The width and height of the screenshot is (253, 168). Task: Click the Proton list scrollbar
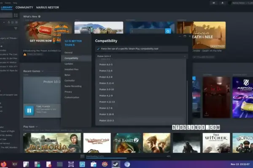point(187,102)
